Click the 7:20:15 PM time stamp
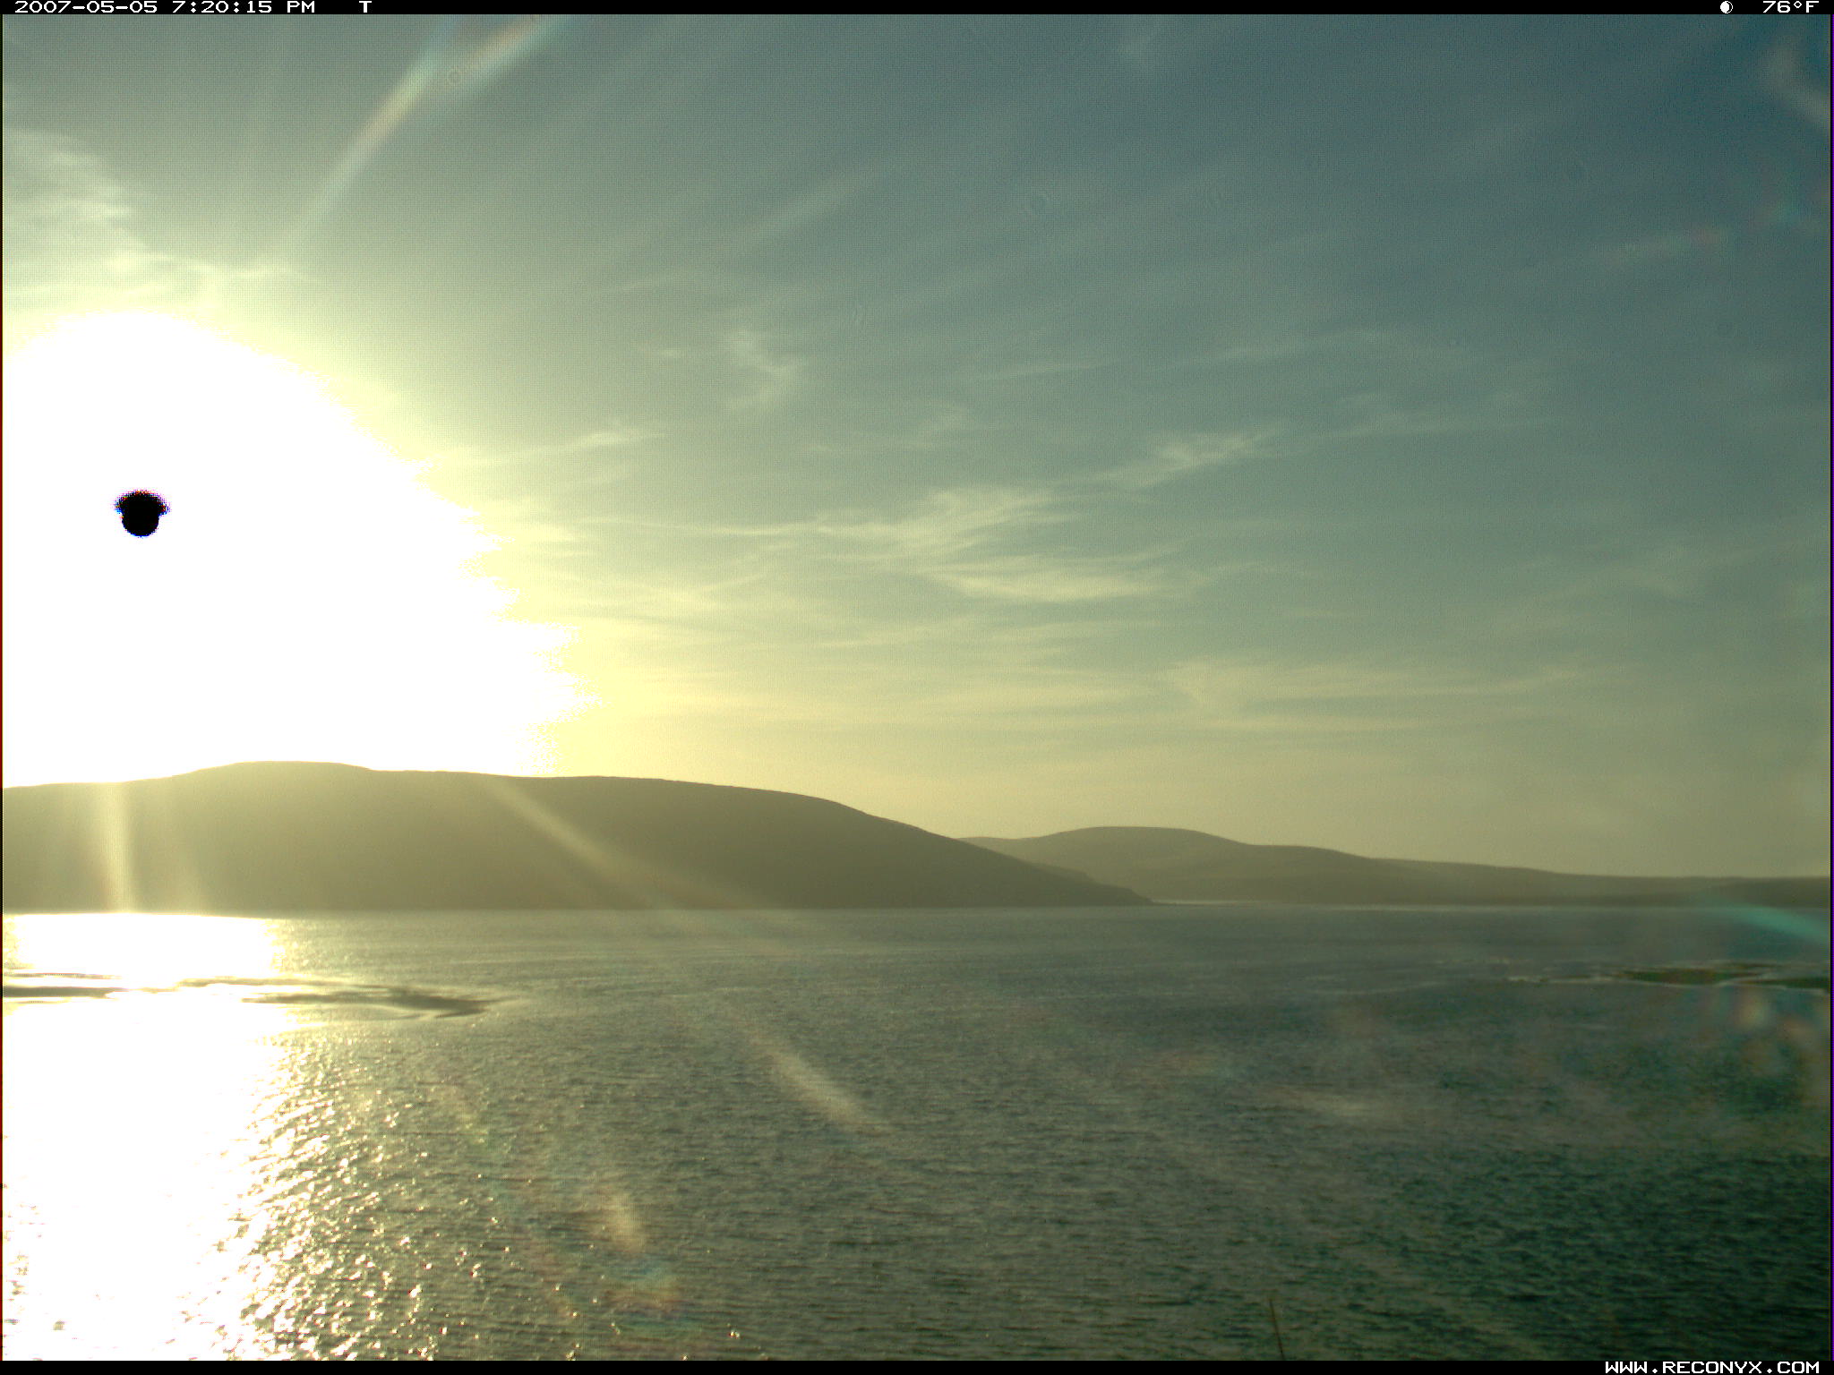 click(244, 7)
